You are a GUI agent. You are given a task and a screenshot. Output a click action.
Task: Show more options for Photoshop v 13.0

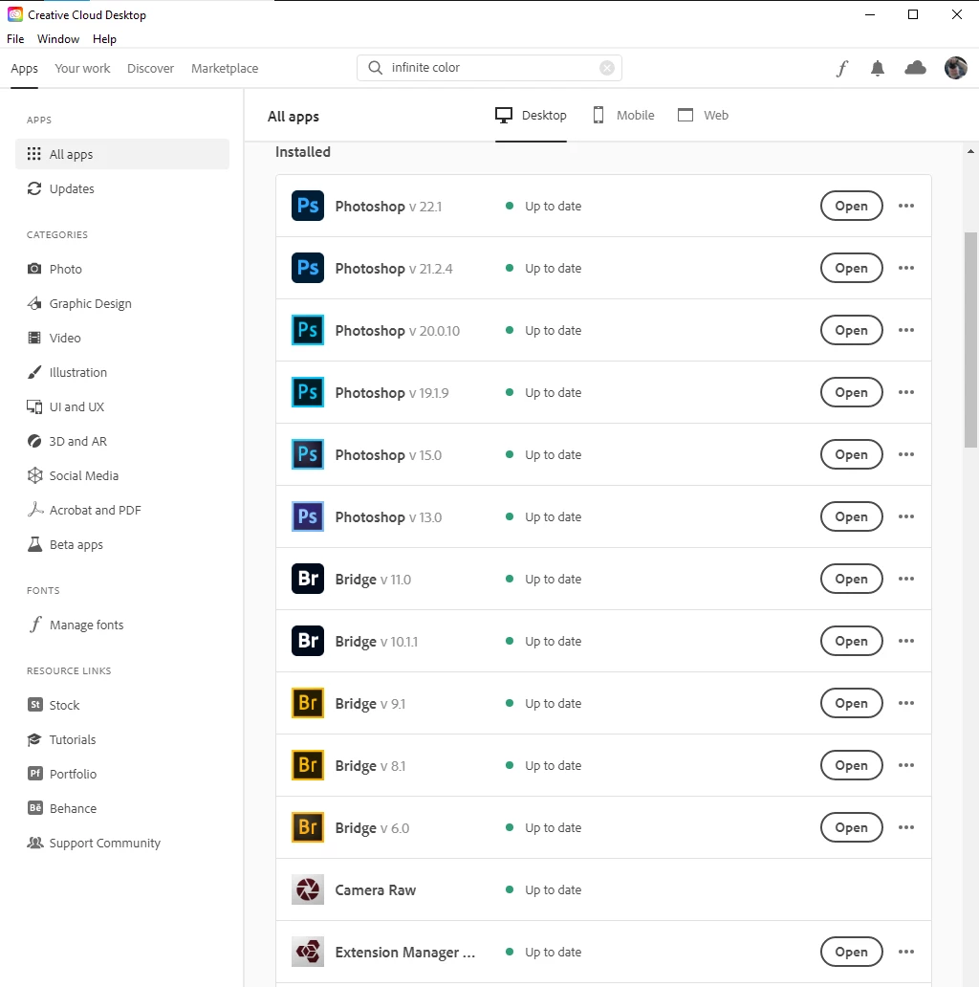[x=906, y=516]
